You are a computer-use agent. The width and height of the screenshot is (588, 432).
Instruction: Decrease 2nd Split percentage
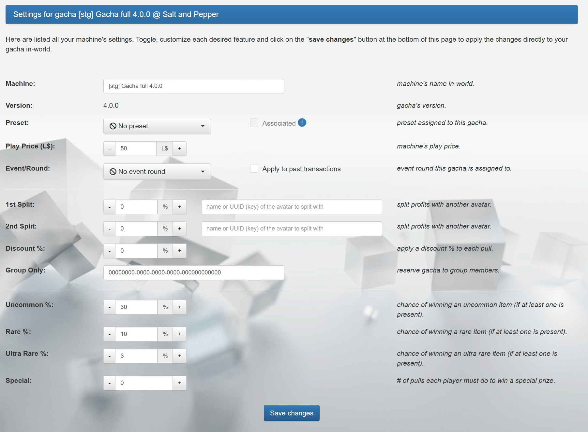tap(110, 229)
